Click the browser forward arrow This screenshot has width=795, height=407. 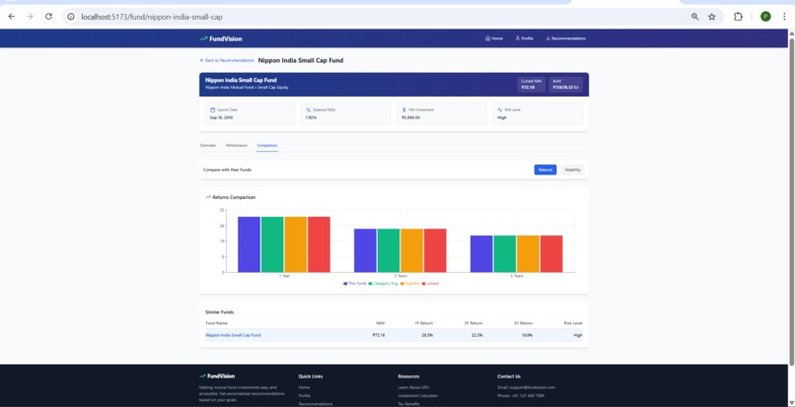(x=30, y=17)
